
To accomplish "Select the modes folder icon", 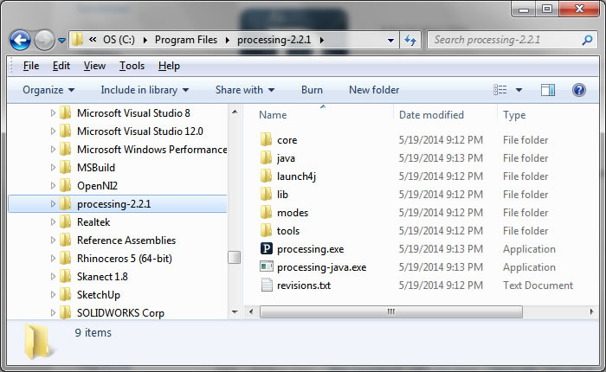I will tap(266, 212).
